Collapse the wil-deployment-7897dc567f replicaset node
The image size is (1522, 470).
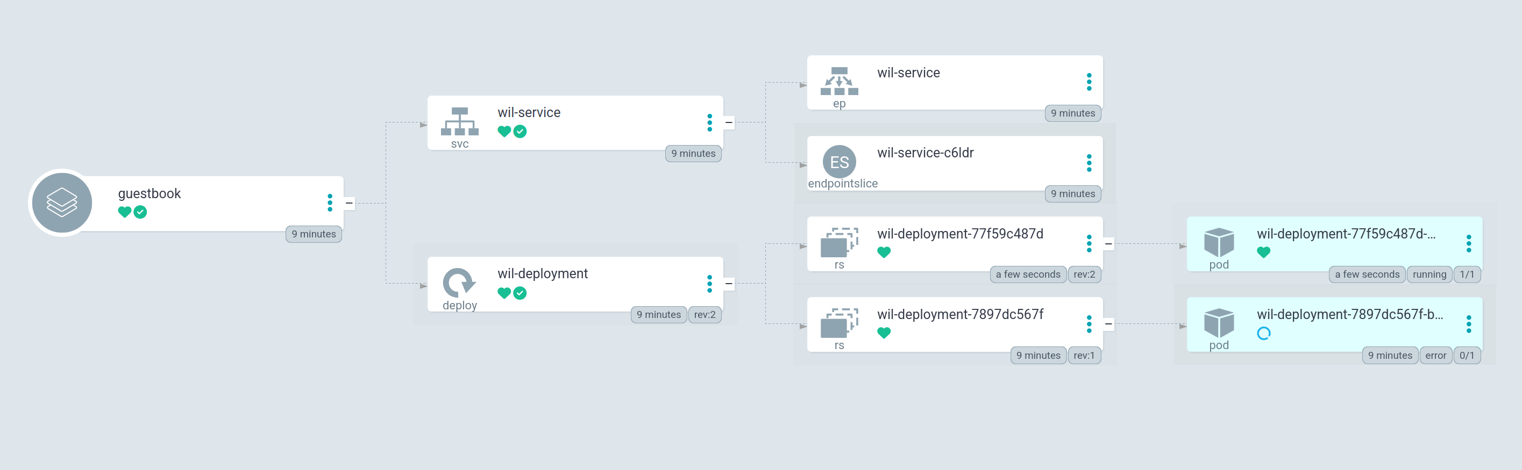pos(1108,324)
